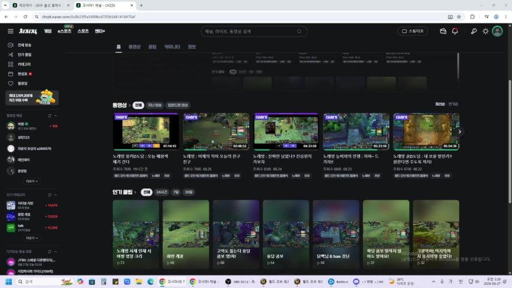Viewport: 512px width, 288px height.
Task: Click the cheese reward banner
Action: (x=32, y=97)
